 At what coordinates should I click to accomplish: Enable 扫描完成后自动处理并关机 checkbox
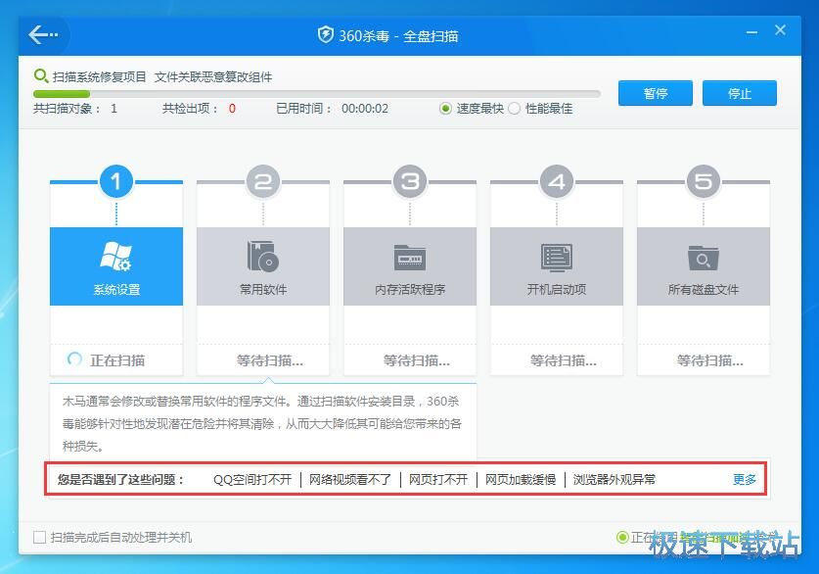coord(40,537)
